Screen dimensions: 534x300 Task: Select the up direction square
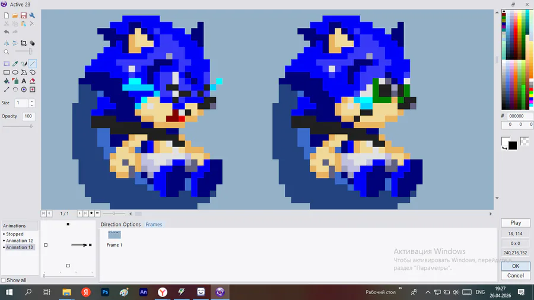tap(68, 225)
